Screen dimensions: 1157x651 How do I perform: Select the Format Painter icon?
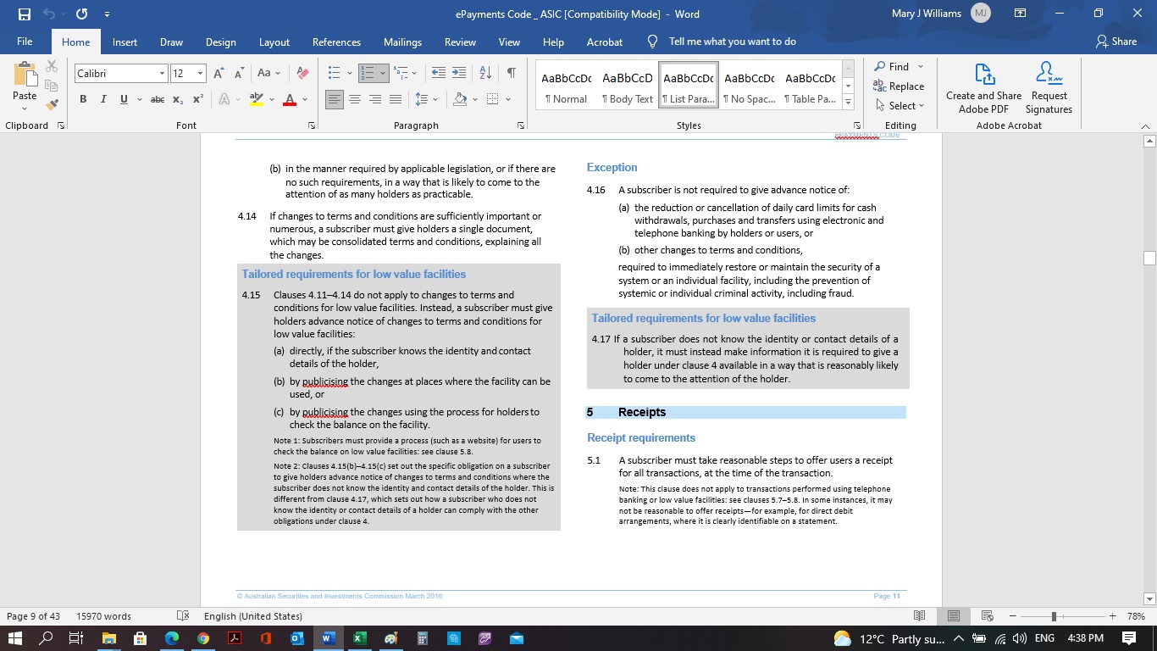(x=51, y=103)
